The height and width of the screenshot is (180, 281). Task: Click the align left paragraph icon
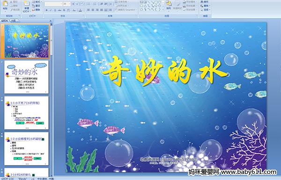tap(89, 10)
